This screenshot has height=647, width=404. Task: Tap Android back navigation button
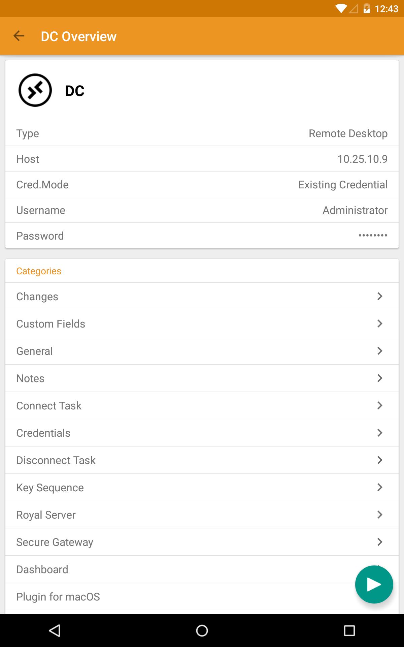tap(55, 630)
